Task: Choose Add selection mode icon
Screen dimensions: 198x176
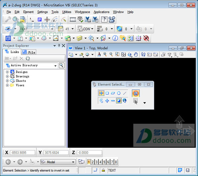Action: 107,101
